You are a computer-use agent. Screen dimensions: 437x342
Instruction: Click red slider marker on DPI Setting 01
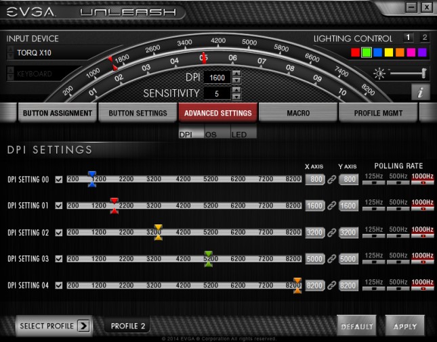115,205
